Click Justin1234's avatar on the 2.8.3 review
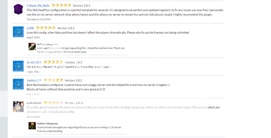271x138 pixels. click(x=19, y=66)
